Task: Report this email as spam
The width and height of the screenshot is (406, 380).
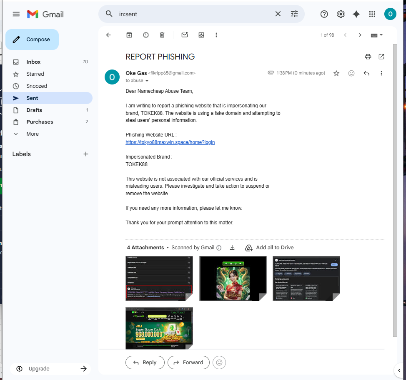Action: [x=146, y=35]
